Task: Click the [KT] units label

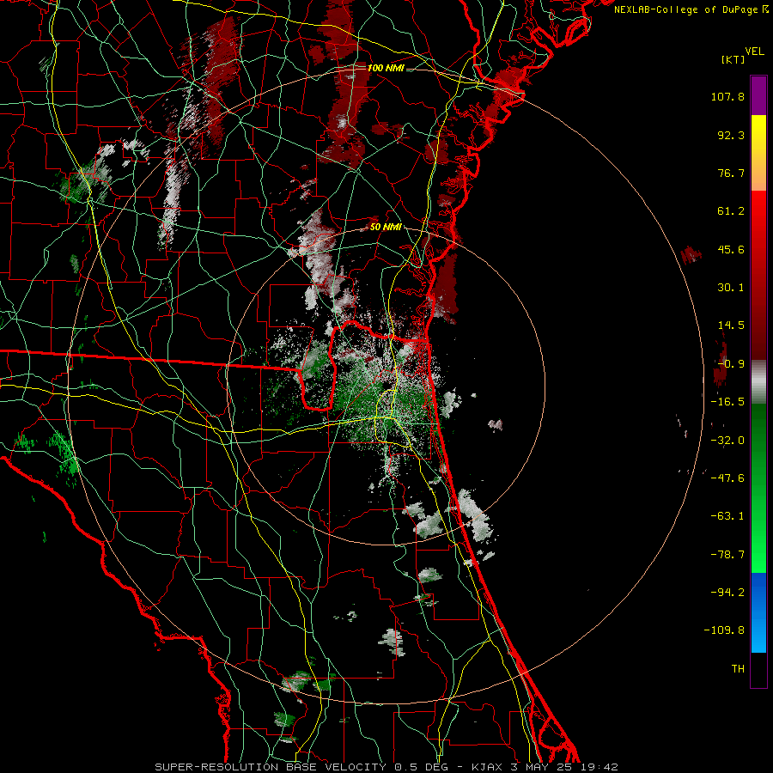Action: click(733, 60)
